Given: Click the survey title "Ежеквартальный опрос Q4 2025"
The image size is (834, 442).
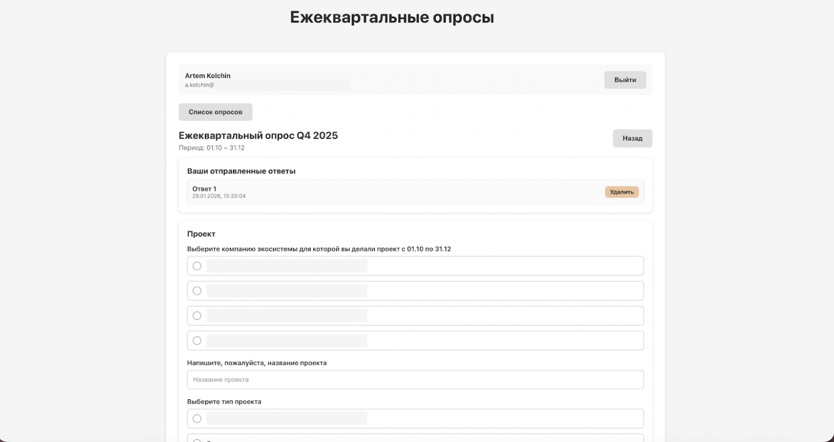Looking at the screenshot, I should point(258,135).
